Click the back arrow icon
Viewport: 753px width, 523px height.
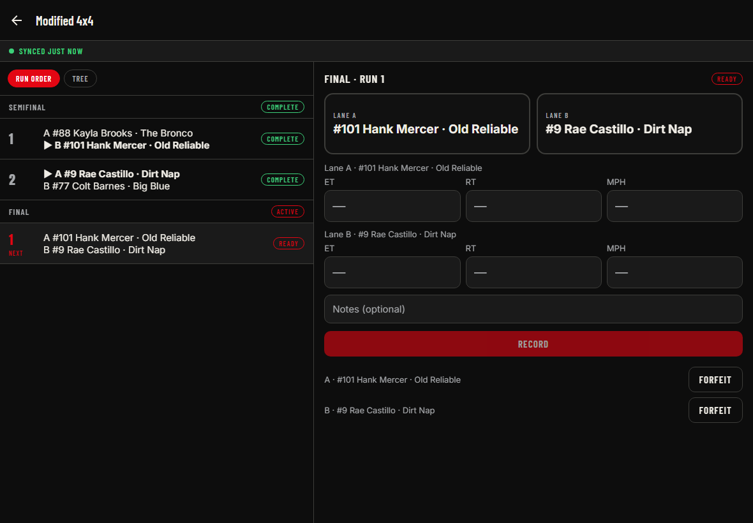coord(17,20)
